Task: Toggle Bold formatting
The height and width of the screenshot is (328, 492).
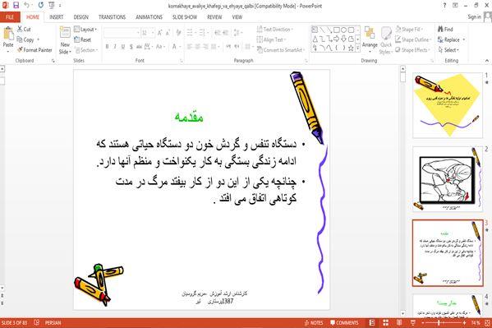Action: point(107,47)
